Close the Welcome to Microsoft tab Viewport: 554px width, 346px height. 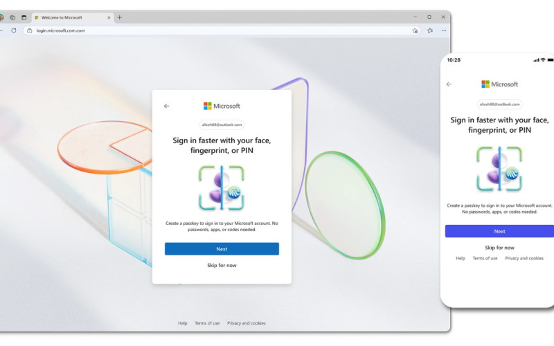point(109,17)
